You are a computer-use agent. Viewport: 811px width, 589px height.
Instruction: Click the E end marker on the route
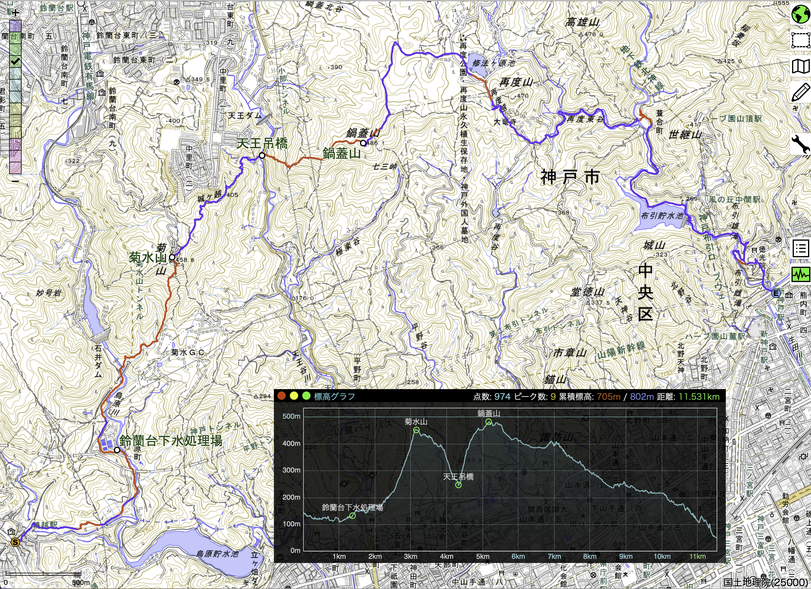click(x=776, y=293)
